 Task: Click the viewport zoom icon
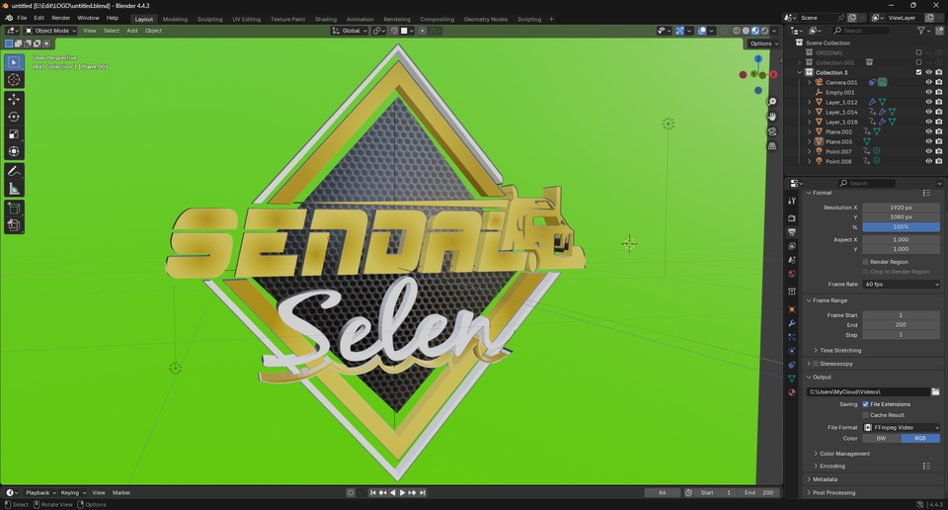click(772, 102)
